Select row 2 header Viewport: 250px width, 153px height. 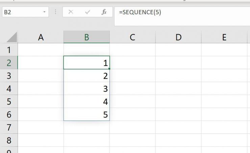tap(9, 62)
